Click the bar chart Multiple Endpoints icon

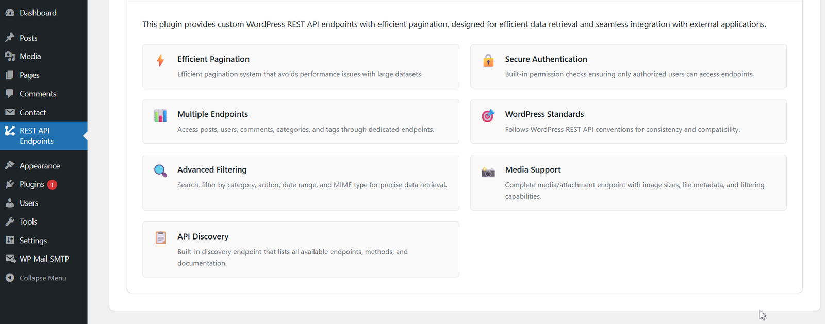160,115
